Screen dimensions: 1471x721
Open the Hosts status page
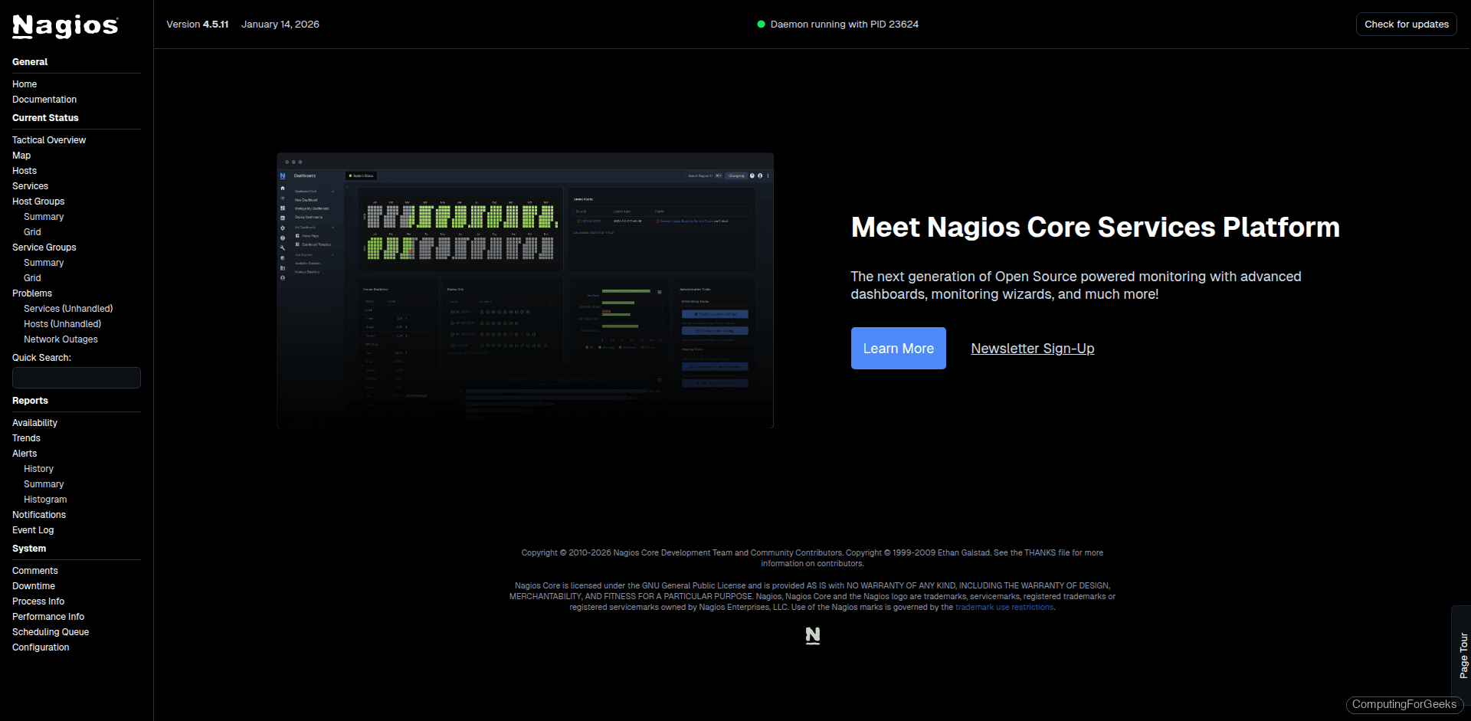(24, 170)
